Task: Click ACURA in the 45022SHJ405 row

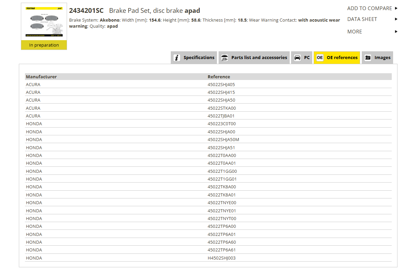Action: click(33, 84)
